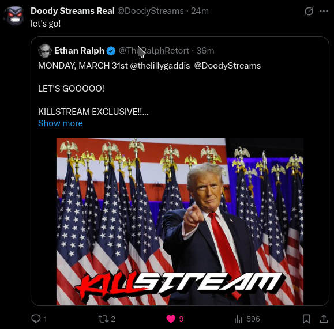This screenshot has width=334, height=329.
Task: Open Doody Streams Real profile avatar
Action: click(x=14, y=16)
